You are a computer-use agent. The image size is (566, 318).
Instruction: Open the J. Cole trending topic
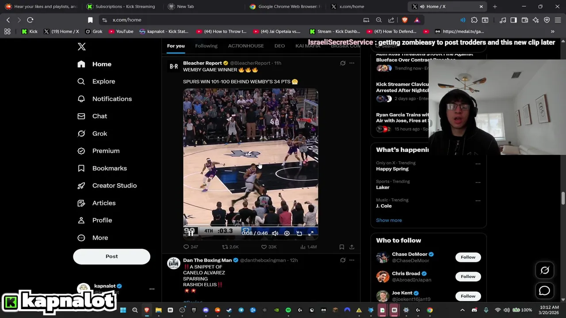[x=384, y=206]
